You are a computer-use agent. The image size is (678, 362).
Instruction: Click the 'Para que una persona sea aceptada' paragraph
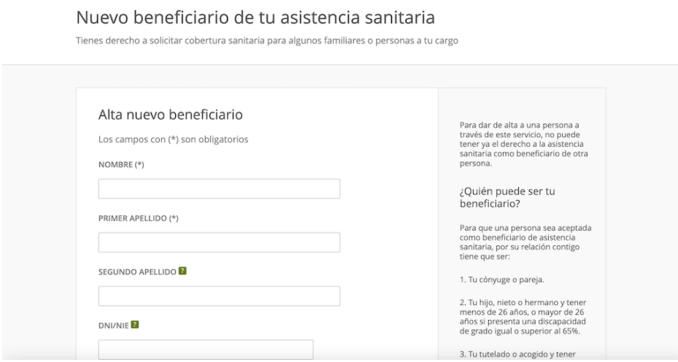[x=525, y=242]
